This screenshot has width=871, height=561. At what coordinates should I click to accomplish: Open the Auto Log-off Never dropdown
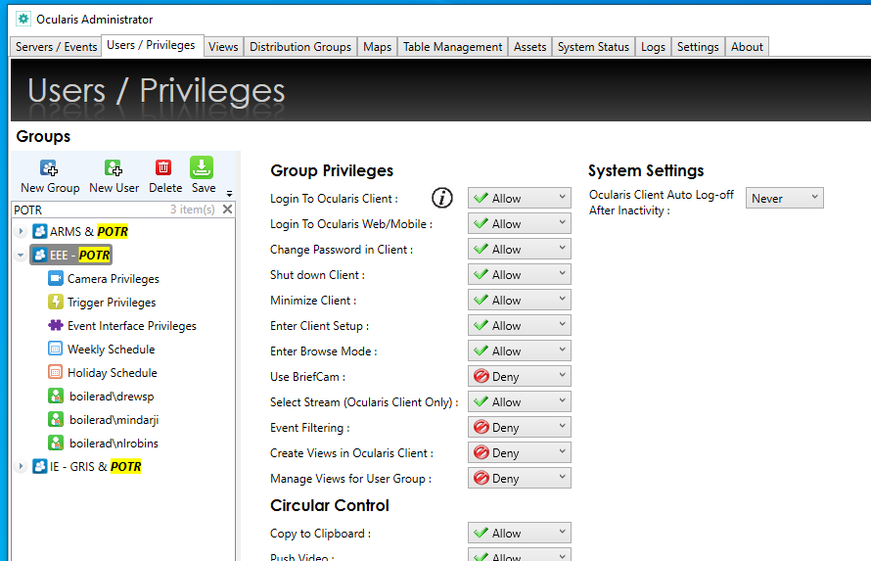(x=784, y=199)
